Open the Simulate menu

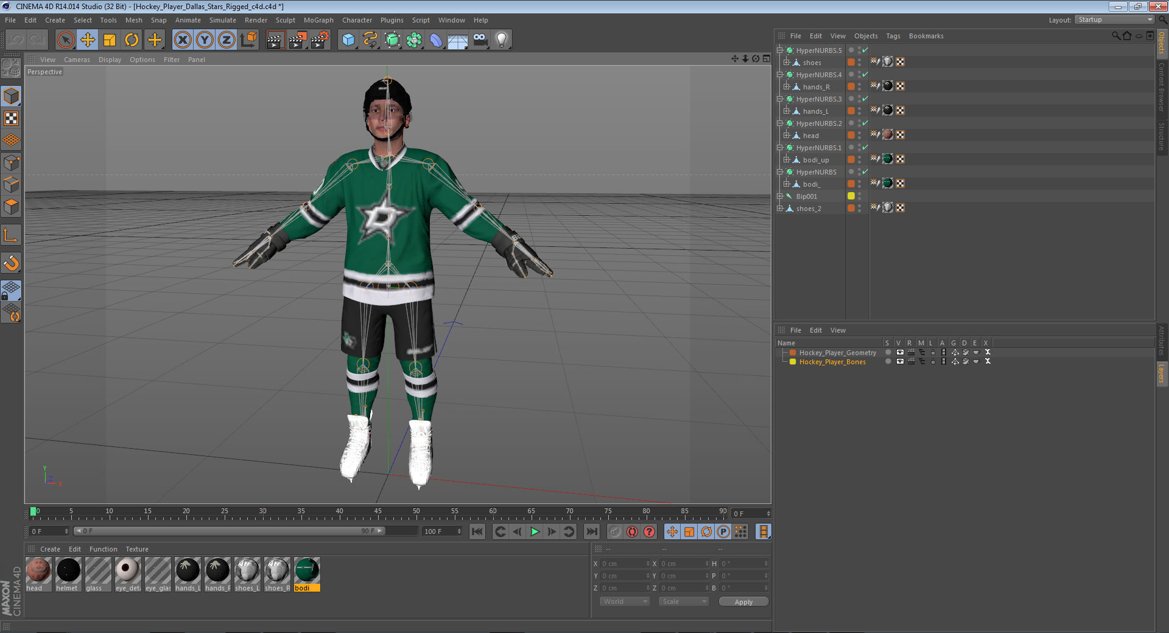click(x=222, y=20)
